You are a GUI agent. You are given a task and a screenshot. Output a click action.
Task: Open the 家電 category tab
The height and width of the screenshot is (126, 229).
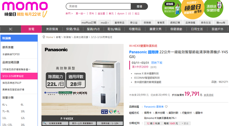pyautogui.click(x=31, y=29)
